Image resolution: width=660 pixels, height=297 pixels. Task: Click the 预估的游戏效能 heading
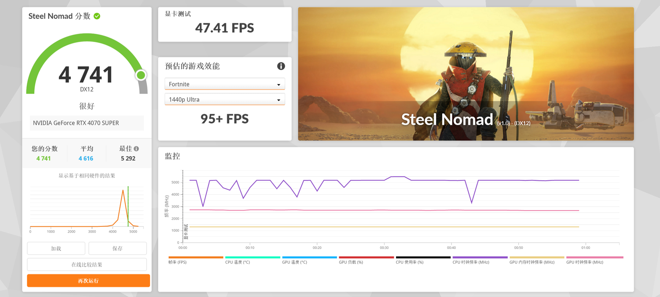coord(192,66)
